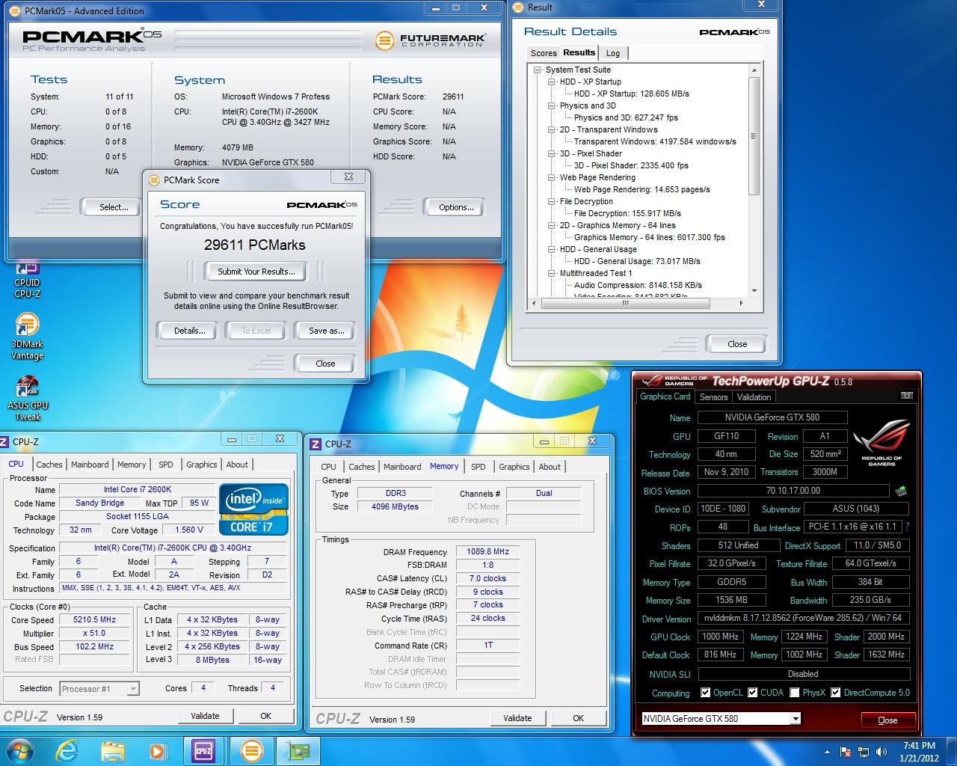Click the Futuremark Corporation logo
Screen dimensions: 957x766
pyautogui.click(x=431, y=40)
